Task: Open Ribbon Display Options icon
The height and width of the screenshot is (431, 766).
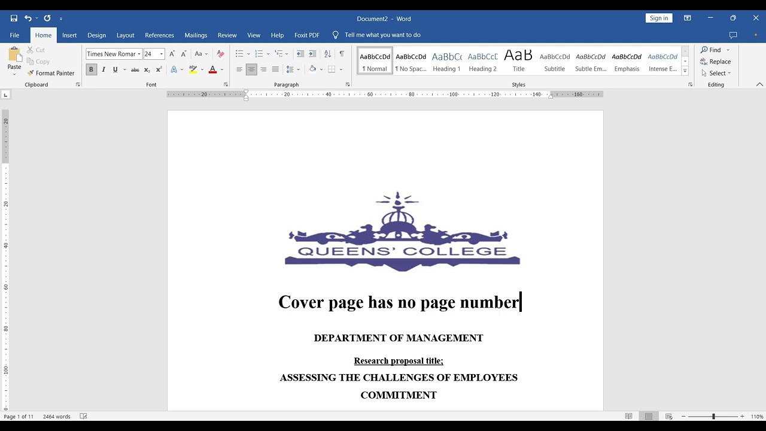Action: click(x=688, y=19)
